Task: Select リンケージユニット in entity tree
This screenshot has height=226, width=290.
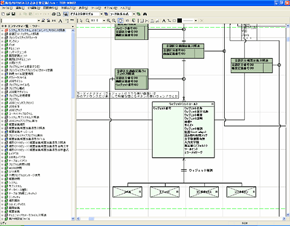Action: pos(18,52)
